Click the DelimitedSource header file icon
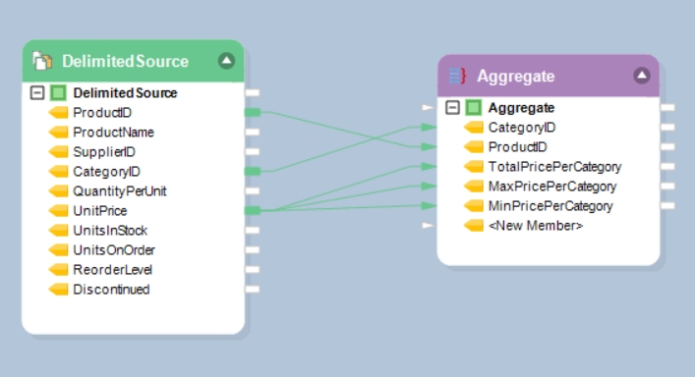This screenshot has height=377, width=695. point(42,61)
